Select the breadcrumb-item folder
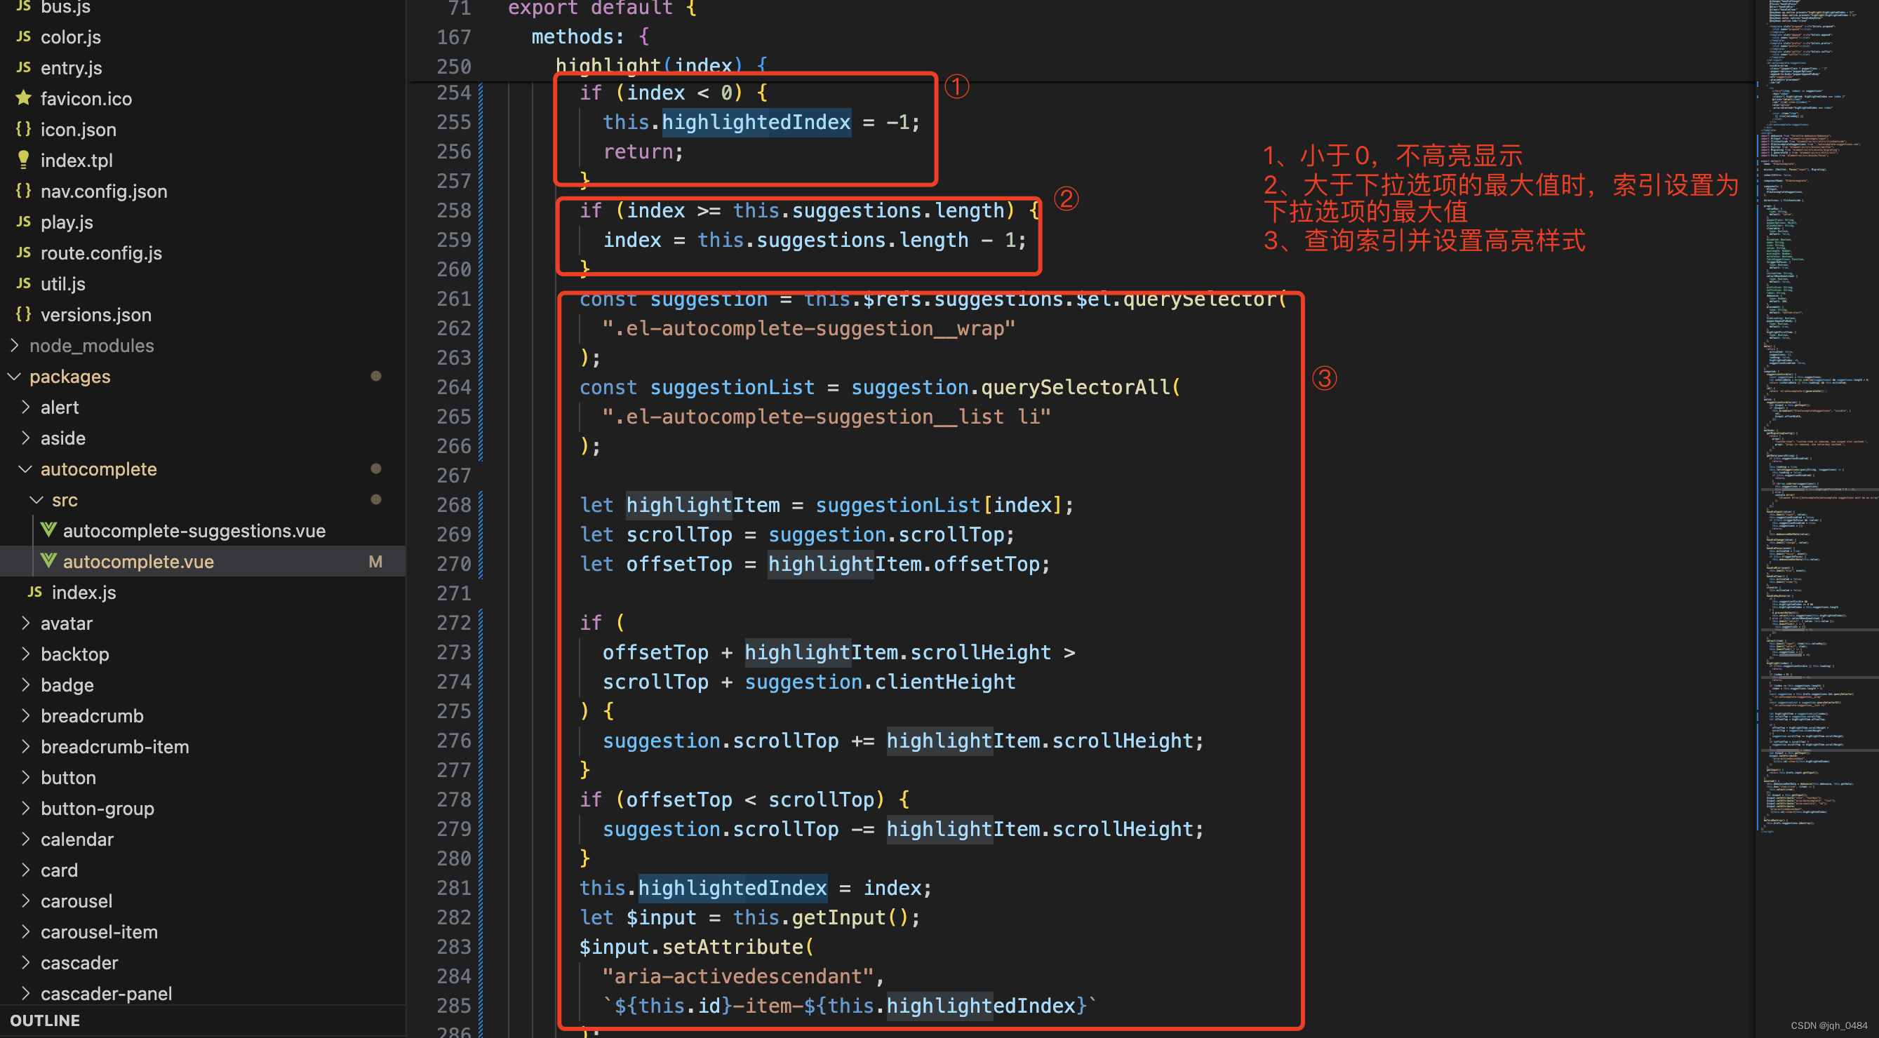The width and height of the screenshot is (1879, 1038). coord(115,746)
